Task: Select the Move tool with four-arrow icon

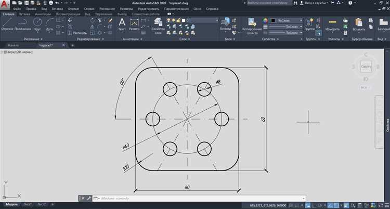Action: click(70, 20)
